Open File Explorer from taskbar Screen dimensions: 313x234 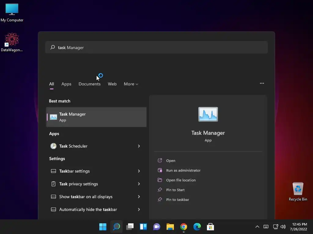pos(170,227)
